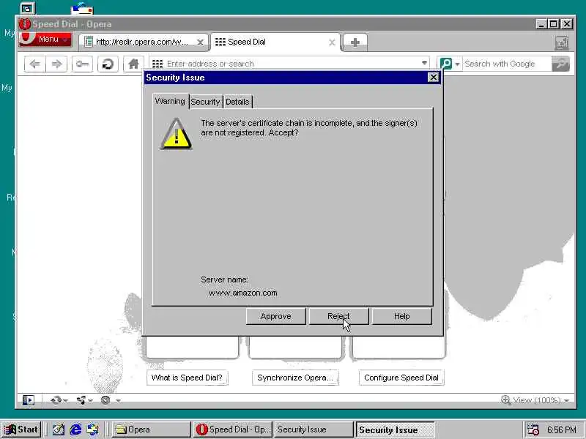
Task: Open Configure Speed Dial
Action: (x=401, y=378)
